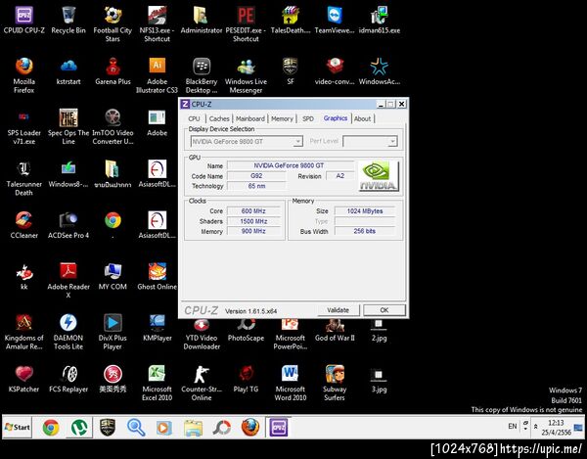Click the OK button in CPU-Z
The height and width of the screenshot is (459, 587).
pyautogui.click(x=384, y=310)
